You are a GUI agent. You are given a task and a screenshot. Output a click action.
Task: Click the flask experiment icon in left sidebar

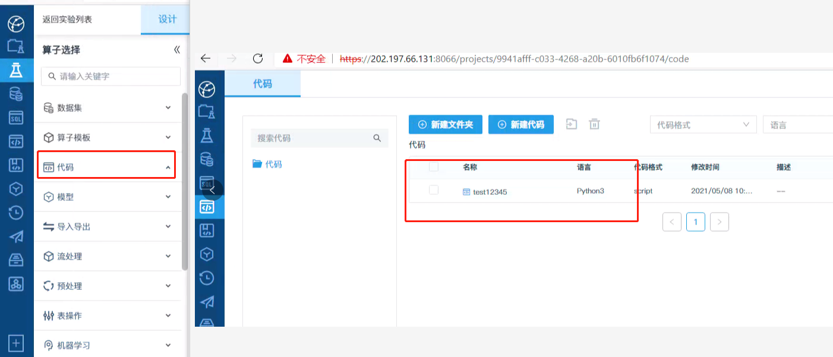16,70
